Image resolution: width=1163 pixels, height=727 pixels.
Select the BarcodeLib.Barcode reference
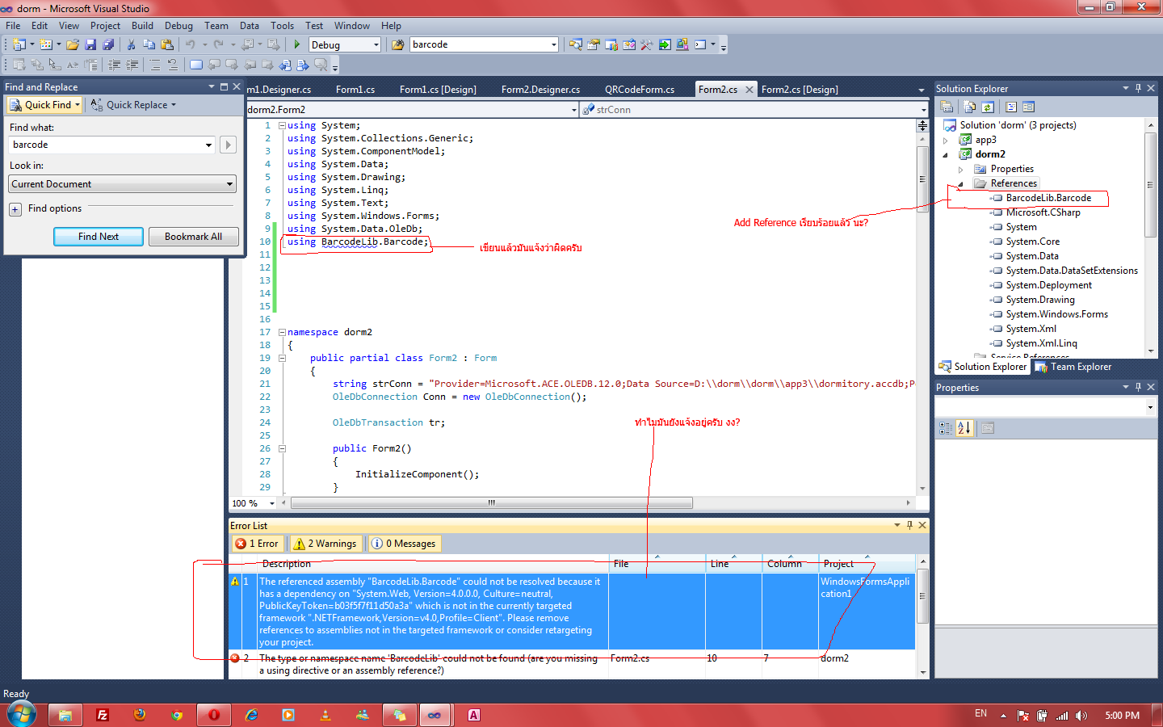1048,198
